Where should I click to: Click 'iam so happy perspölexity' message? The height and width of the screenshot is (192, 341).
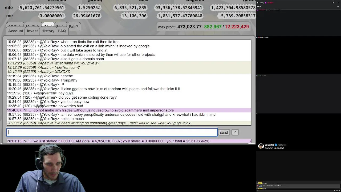point(129,114)
